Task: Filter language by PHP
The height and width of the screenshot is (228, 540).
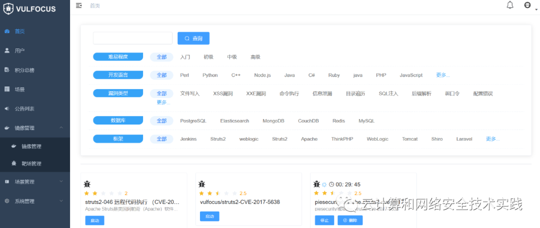Action: tap(381, 75)
